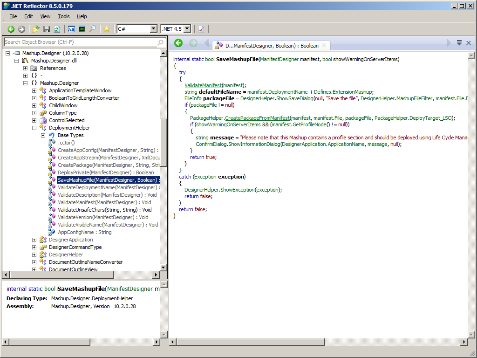Collapse the DeploymentHelper tree node
This screenshot has height=358, width=477.
click(x=34, y=128)
